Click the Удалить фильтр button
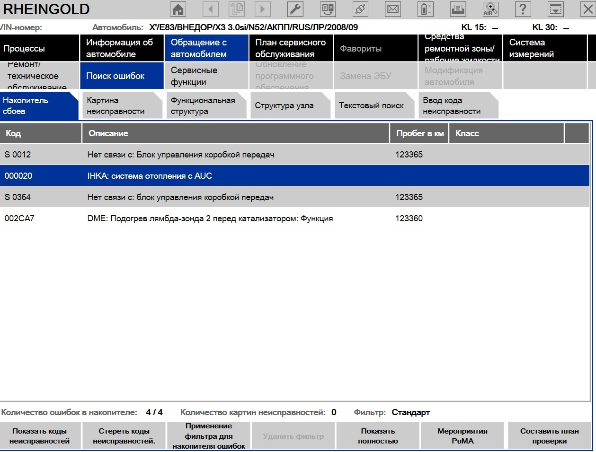The width and height of the screenshot is (596, 452). pyautogui.click(x=294, y=436)
